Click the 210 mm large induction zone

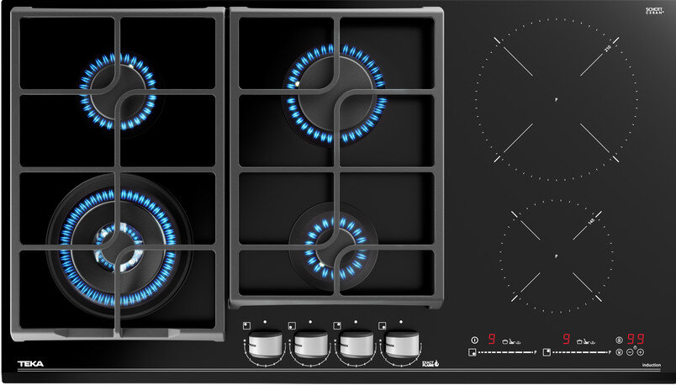pos(556,99)
